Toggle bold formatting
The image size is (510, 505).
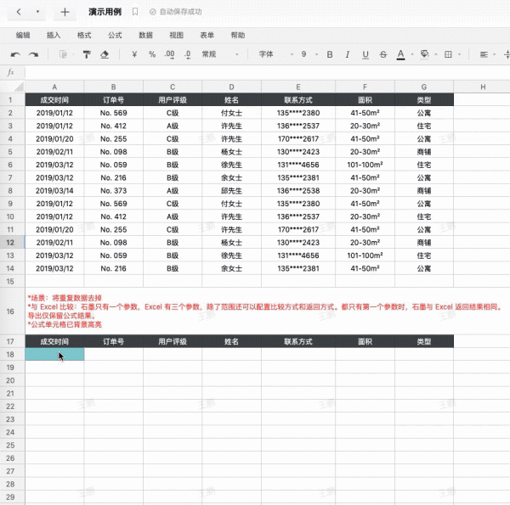click(330, 54)
